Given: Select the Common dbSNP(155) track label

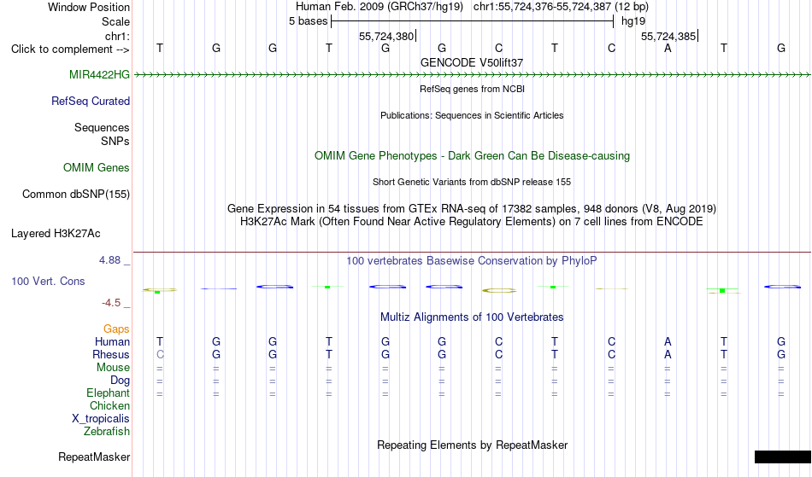Looking at the screenshot, I should pyautogui.click(x=76, y=194).
